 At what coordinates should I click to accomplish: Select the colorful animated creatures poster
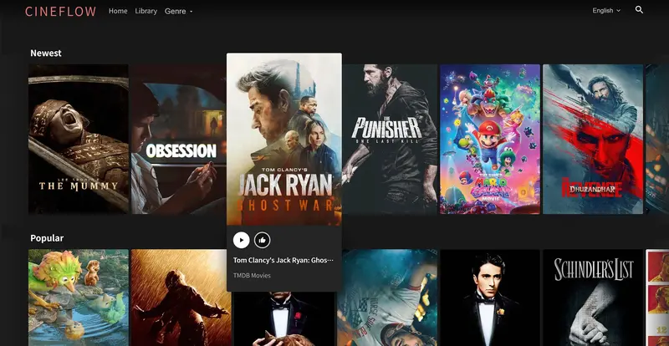(x=79, y=298)
